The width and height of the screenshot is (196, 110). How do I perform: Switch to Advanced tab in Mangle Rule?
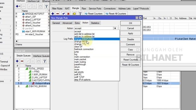pos(67,23)
